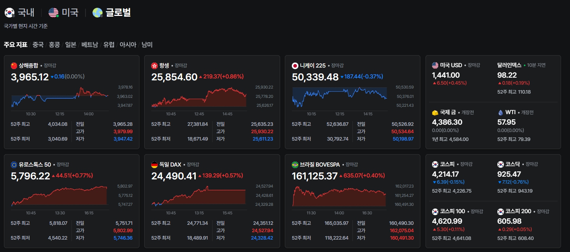This screenshot has width=570, height=252.
Task: Click the German flag icon on 독일 DAX
Action: pyautogui.click(x=154, y=165)
